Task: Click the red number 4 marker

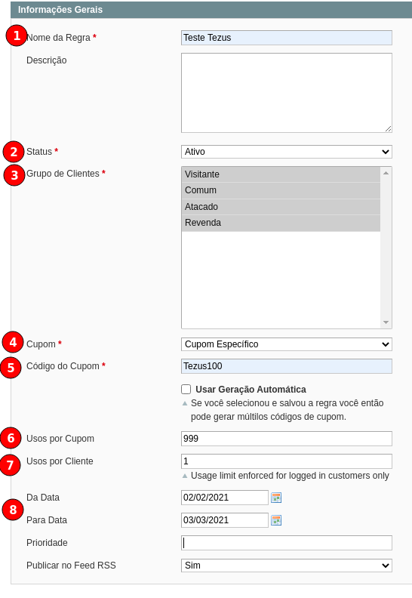Action: tap(13, 342)
